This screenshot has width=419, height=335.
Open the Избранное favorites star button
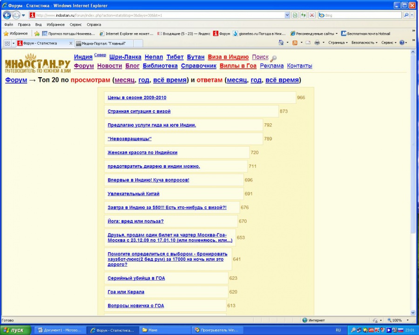16,33
